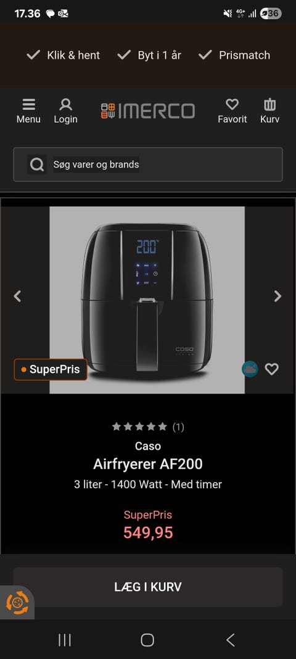The height and width of the screenshot is (659, 296).
Task: Tap the Klik & hent benefit
Action: pyautogui.click(x=64, y=55)
